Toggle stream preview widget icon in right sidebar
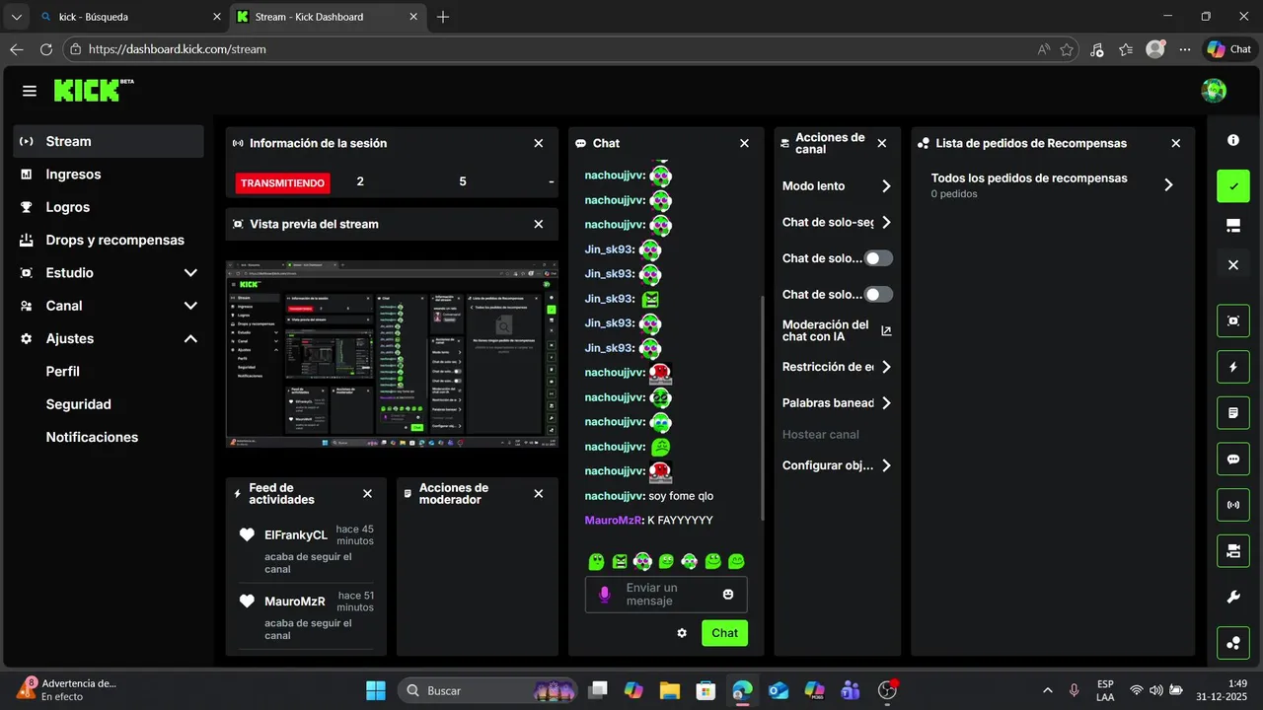 click(1233, 320)
